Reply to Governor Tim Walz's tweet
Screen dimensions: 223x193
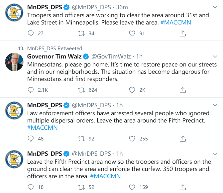pyautogui.click(x=30, y=90)
